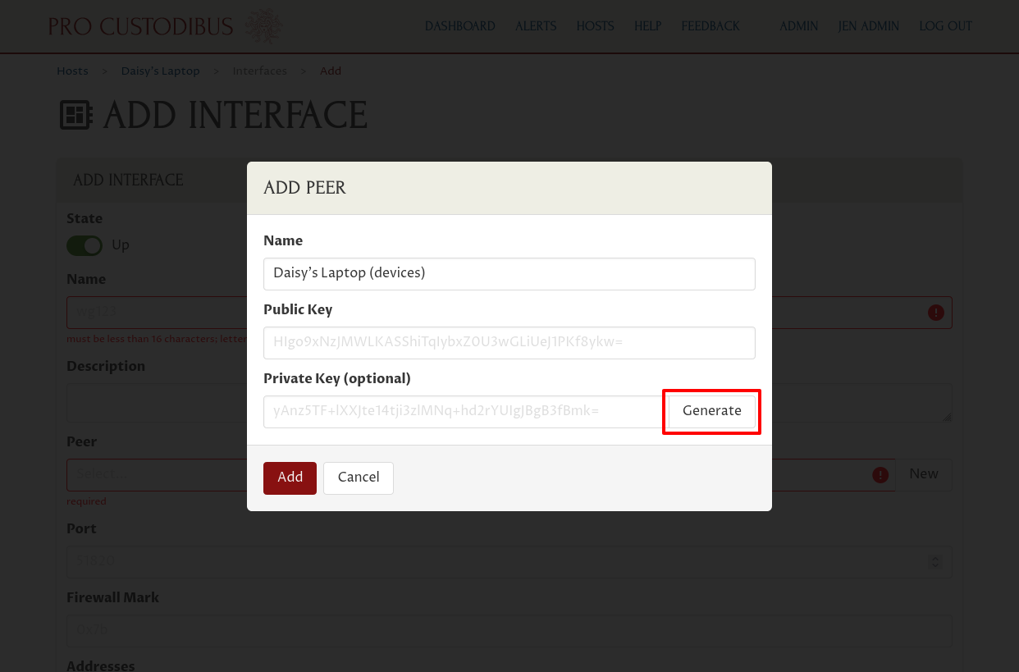Click the Peer field error icon
This screenshot has height=672, width=1019.
880,475
